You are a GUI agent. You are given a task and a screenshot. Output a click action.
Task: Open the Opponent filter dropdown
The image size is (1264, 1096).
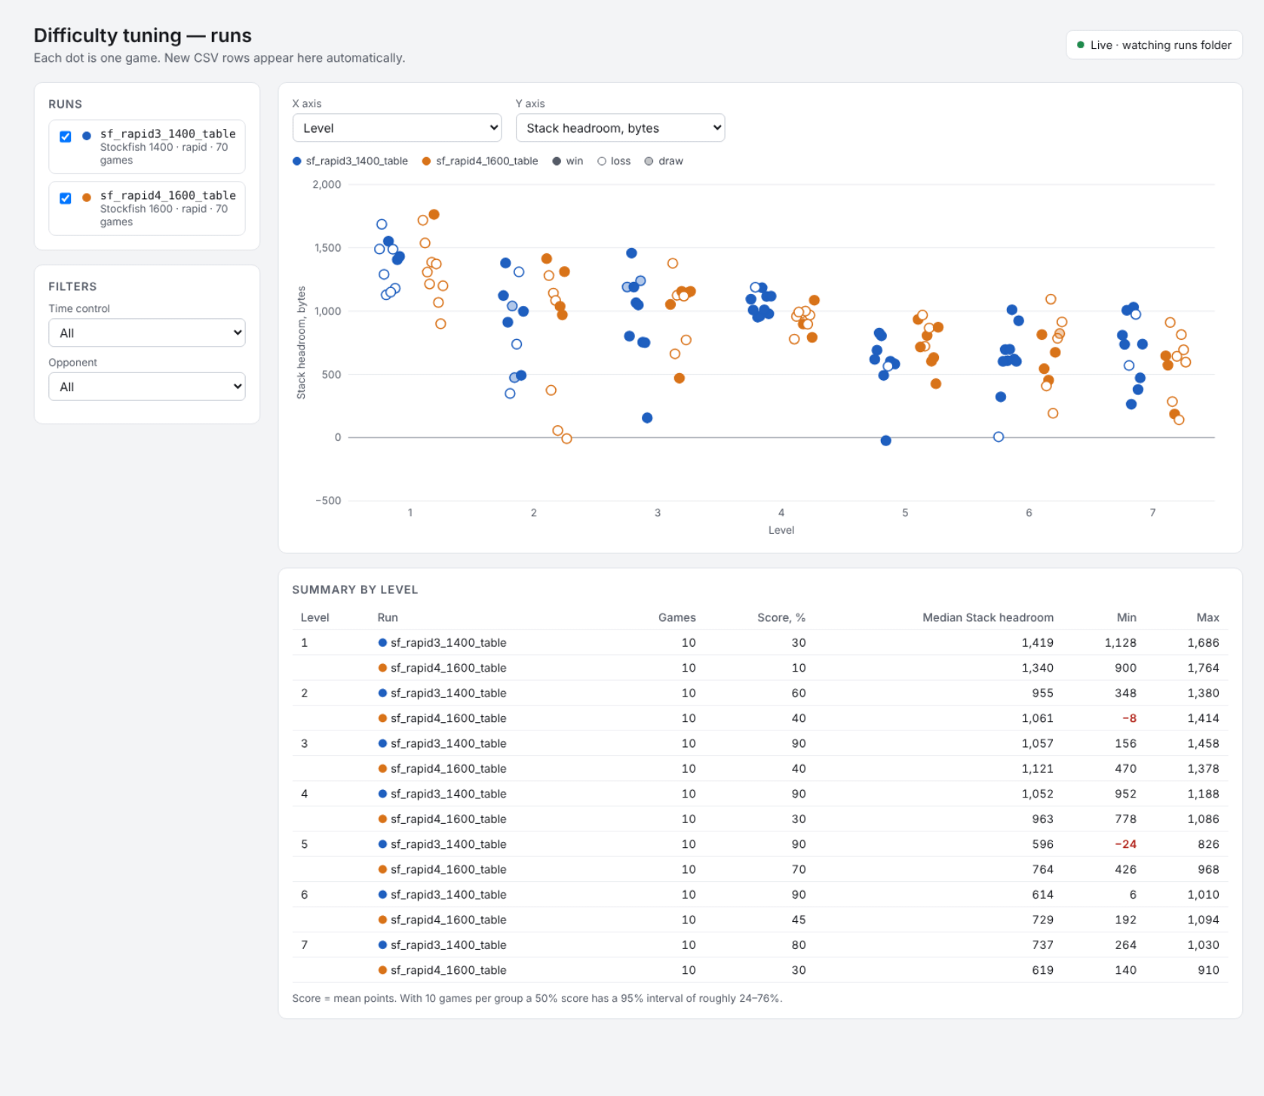[147, 387]
